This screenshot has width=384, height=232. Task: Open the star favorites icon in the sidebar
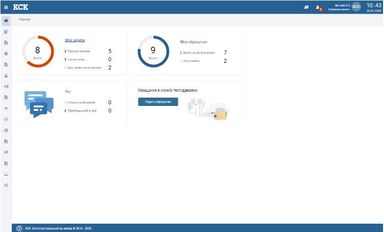coord(6,53)
